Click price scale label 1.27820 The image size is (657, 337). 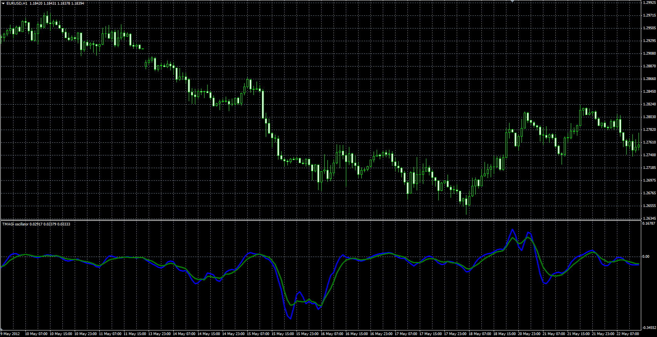[649, 130]
